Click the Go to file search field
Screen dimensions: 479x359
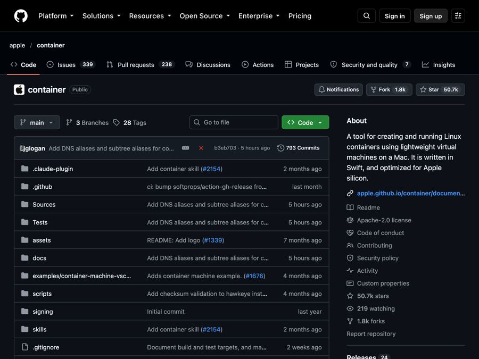(234, 122)
